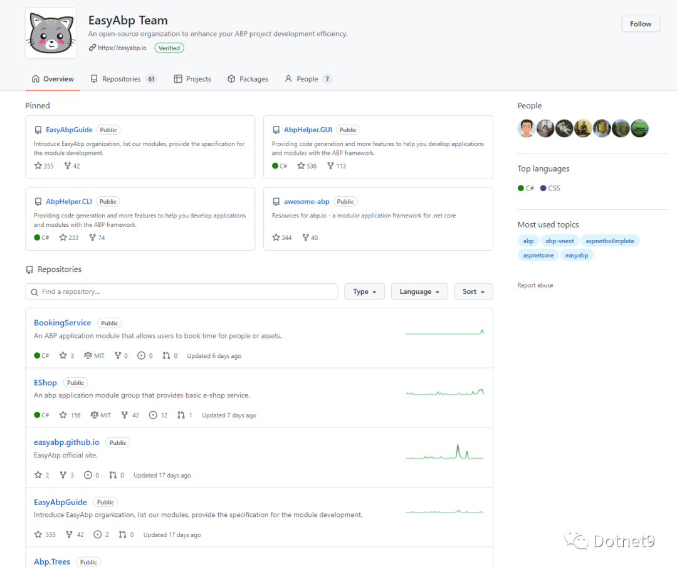Open pinned awesome-abp repository
The height and width of the screenshot is (569, 677).
(307, 202)
